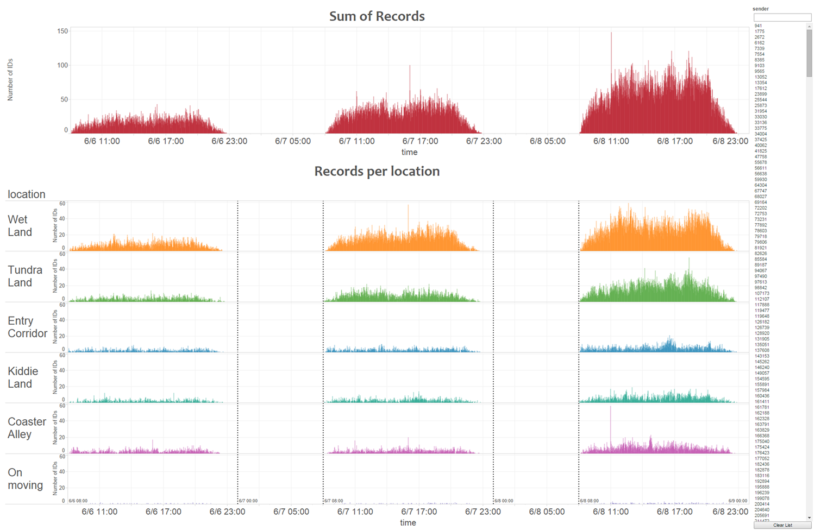Select sender 112107 in the list
The image size is (821, 530).
(x=762, y=299)
